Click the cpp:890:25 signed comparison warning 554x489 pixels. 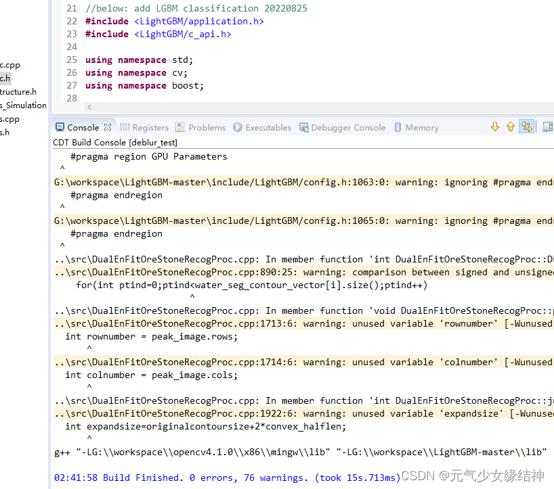pyautogui.click(x=304, y=273)
